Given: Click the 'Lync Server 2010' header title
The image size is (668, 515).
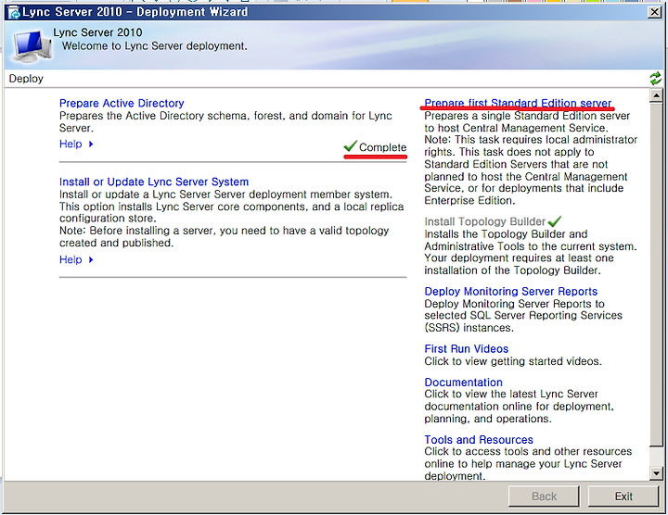Looking at the screenshot, I should (97, 32).
